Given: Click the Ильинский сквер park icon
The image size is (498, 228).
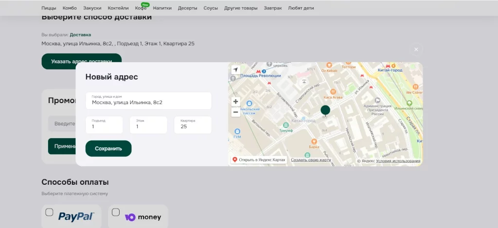Looking at the screenshot, I should [409, 103].
